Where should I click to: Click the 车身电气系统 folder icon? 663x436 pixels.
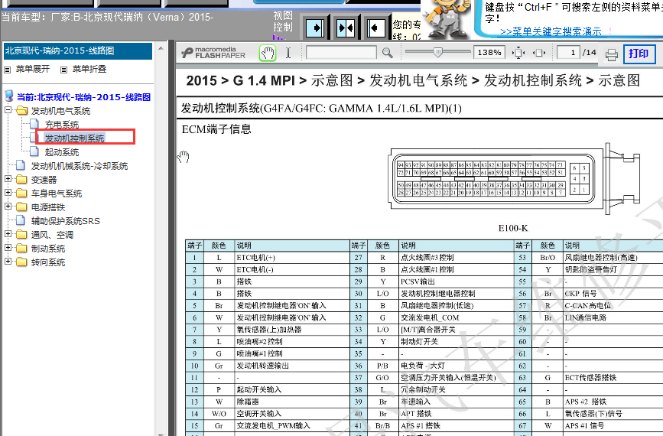[21, 194]
